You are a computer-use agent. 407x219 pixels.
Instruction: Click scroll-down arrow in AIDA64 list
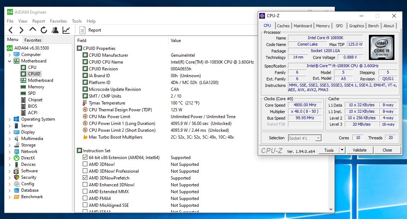331,209
